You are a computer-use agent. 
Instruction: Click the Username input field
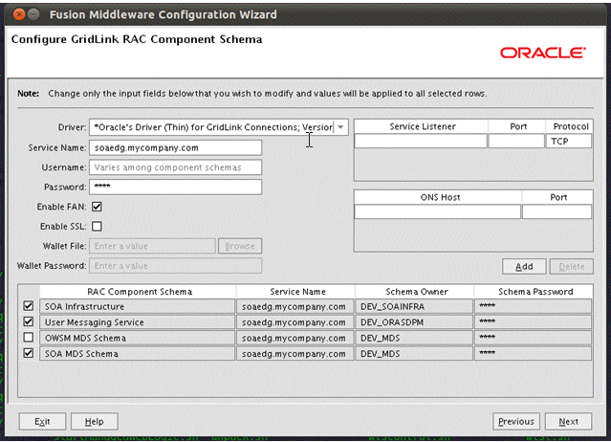click(x=175, y=167)
